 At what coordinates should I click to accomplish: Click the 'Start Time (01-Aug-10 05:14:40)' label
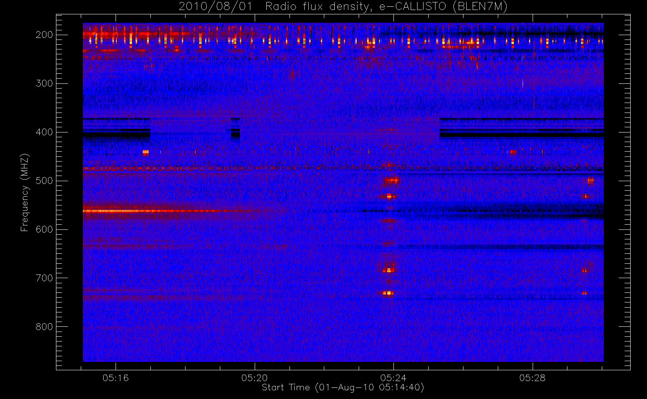coord(343,387)
